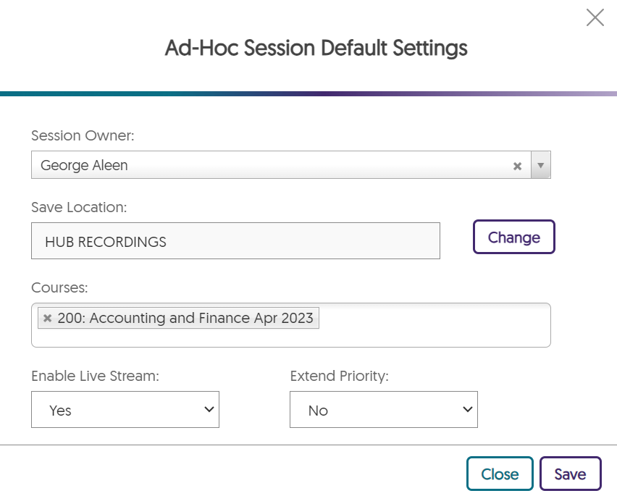Click the Ad-Hoc Session Default Settings title
The width and height of the screenshot is (617, 496).
316,49
